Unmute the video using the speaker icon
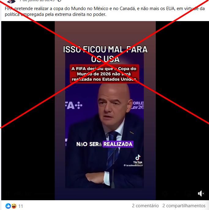 tap(201, 193)
